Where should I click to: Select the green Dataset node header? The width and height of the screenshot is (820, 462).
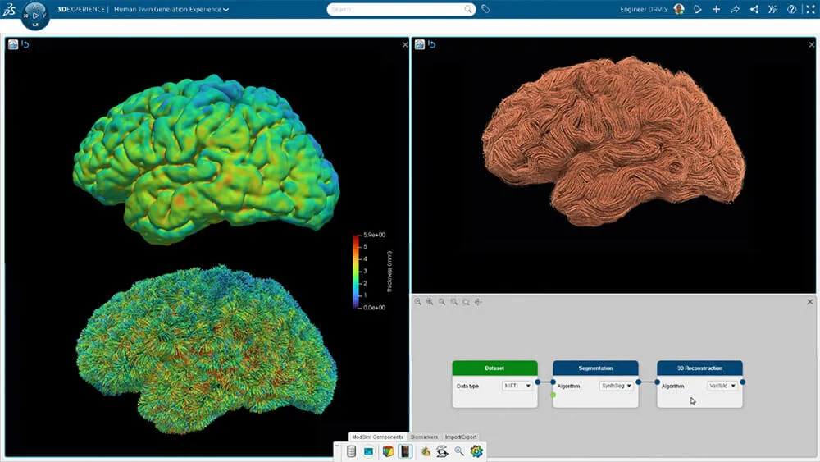coord(494,368)
